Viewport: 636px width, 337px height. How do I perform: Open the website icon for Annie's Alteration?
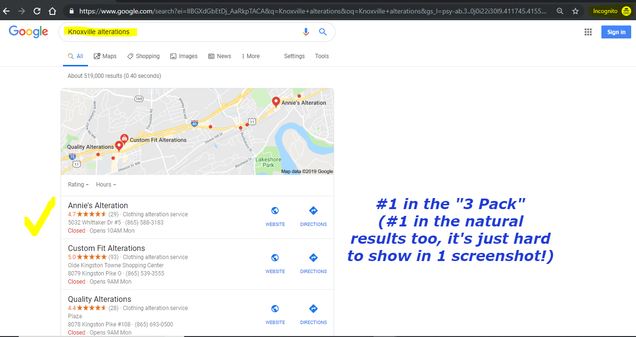[x=275, y=211]
